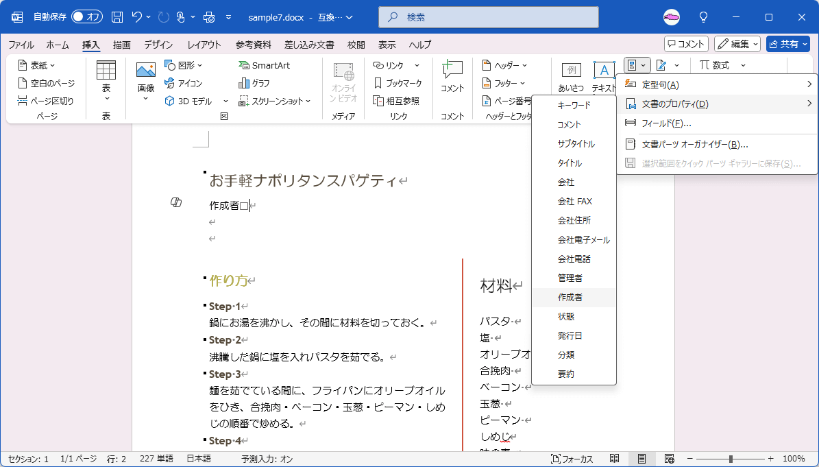Open Touch/Mouse mode icon

[x=181, y=17]
